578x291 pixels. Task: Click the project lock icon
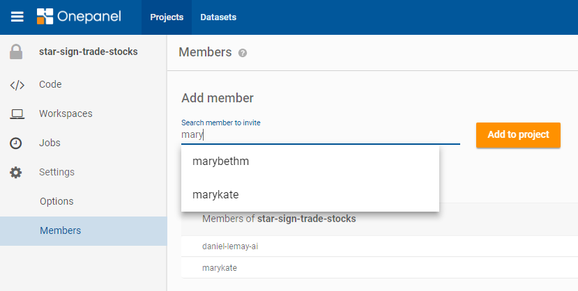pyautogui.click(x=17, y=52)
